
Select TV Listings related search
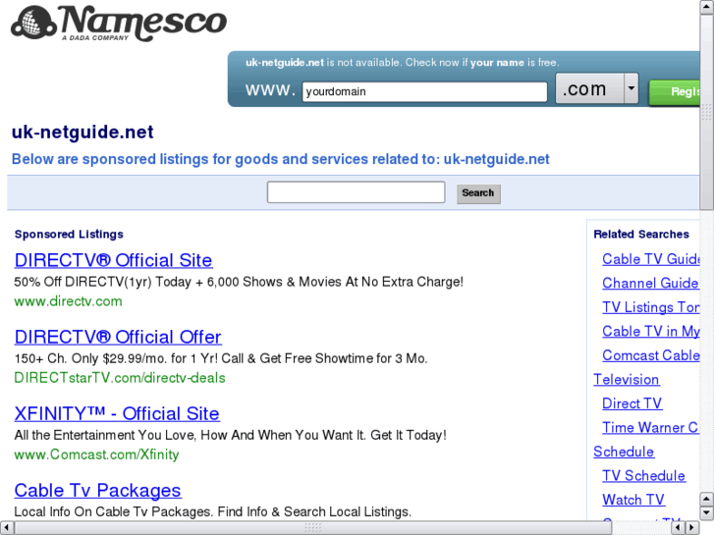click(x=651, y=307)
